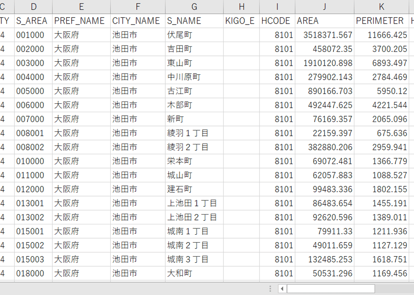Select the 木部町 cell
The height and width of the screenshot is (295, 414).
[194, 105]
